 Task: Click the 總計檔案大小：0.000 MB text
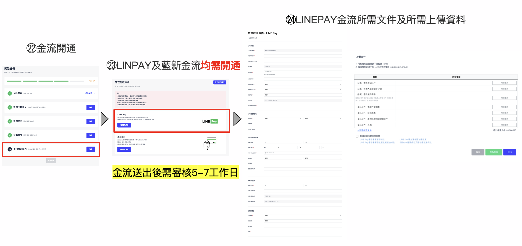pos(505,130)
